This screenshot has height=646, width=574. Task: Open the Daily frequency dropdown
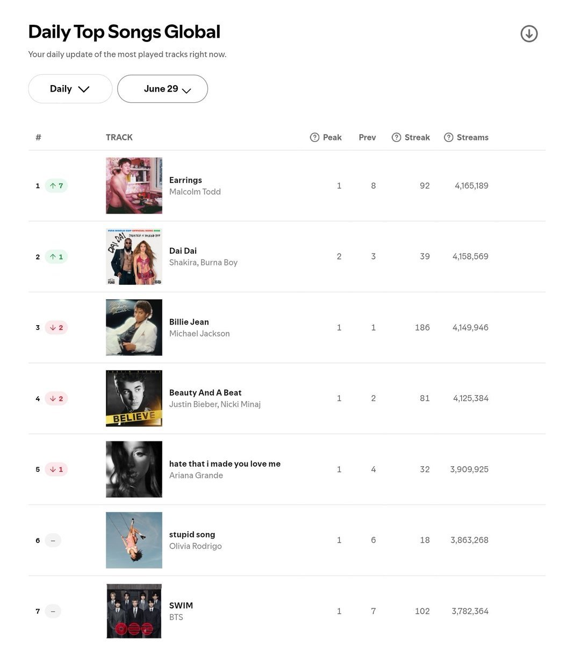(70, 89)
